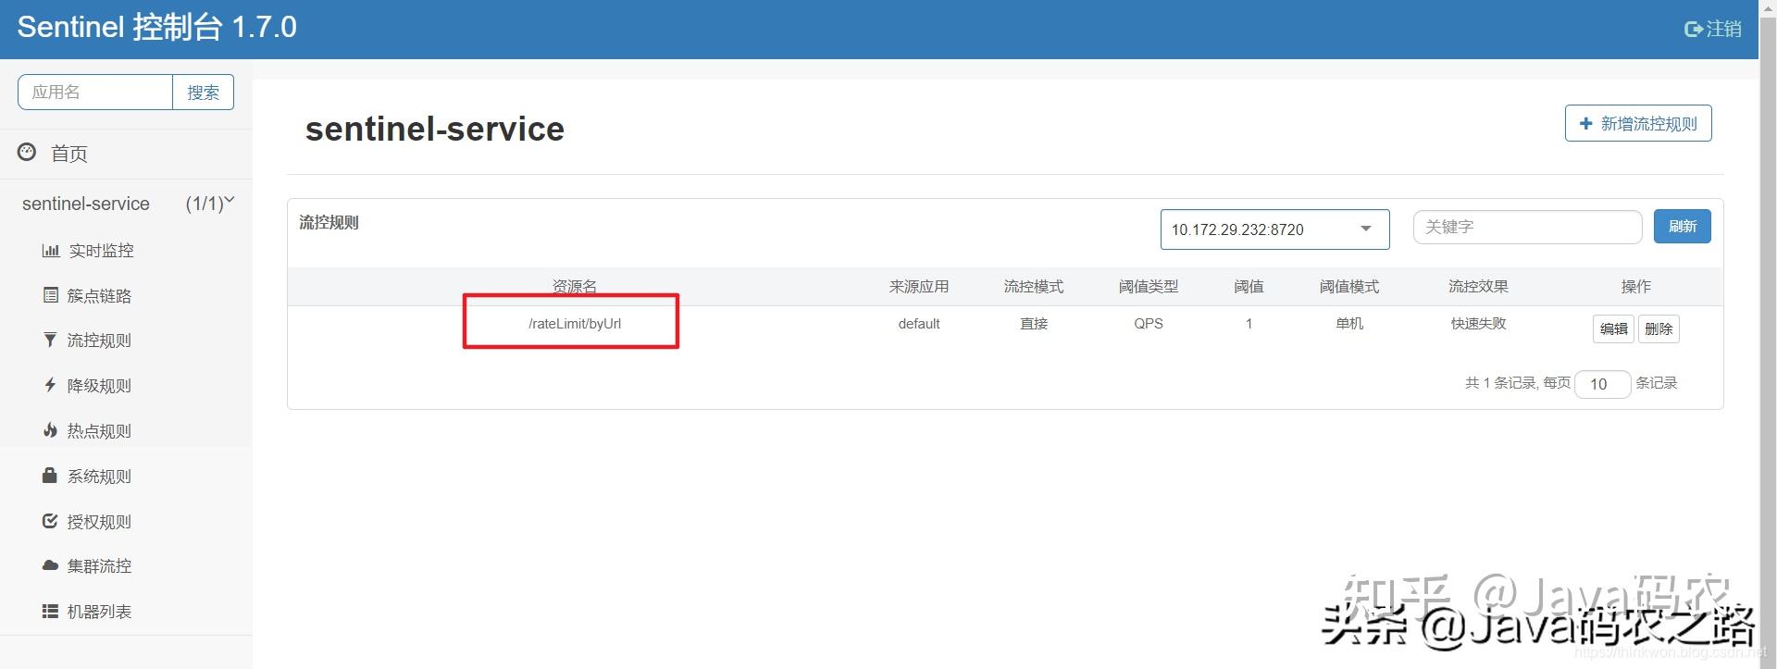The height and width of the screenshot is (669, 1777).
Task: Open 热点规则 menu item
Action: [99, 430]
